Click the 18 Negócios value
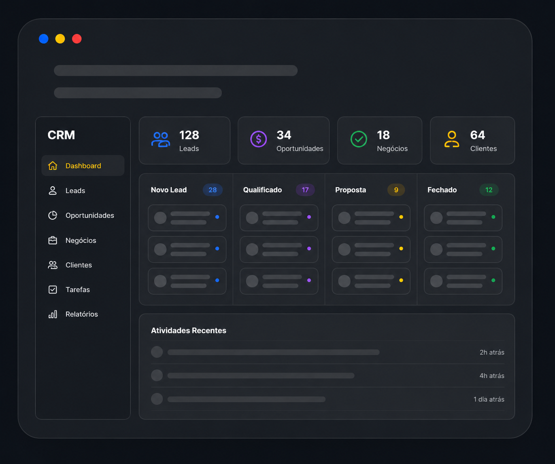 point(383,135)
